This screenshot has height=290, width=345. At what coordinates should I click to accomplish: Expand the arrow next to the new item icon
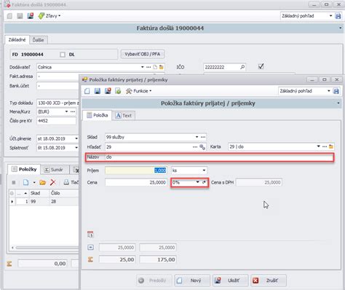point(34,182)
